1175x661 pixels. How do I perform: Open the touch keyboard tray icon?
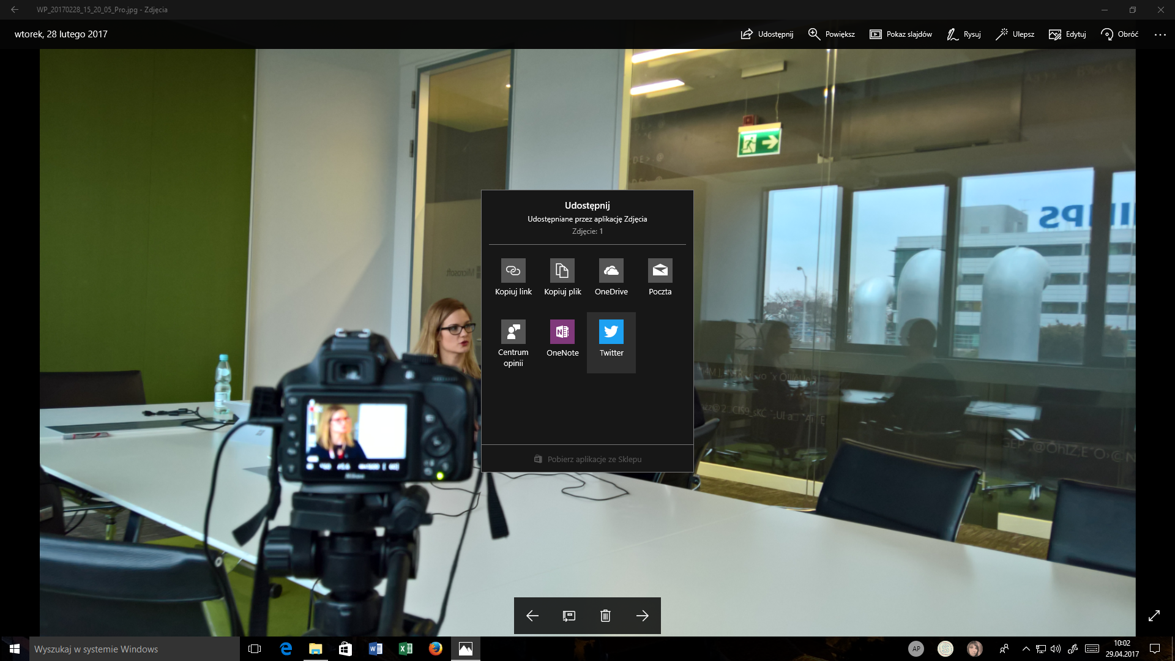pos(1092,649)
